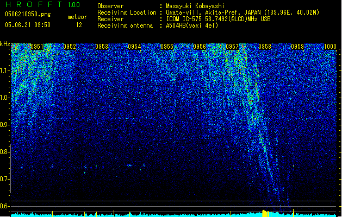Viewport: 342px width, 217px height.
Task: Click the 0.6 kHz axis tick label
Action: [x=5, y=206]
